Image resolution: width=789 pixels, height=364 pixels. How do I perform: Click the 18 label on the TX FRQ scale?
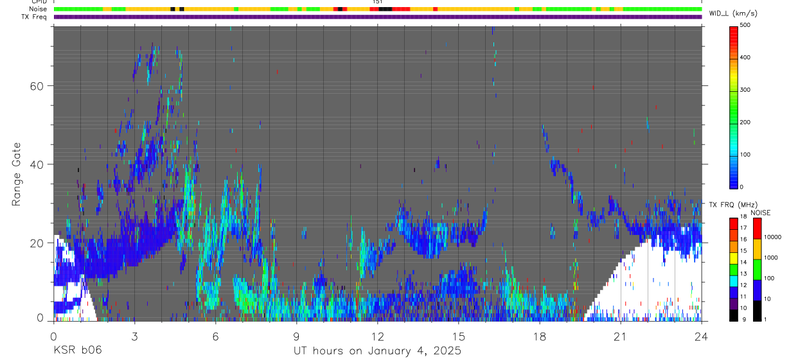(743, 217)
